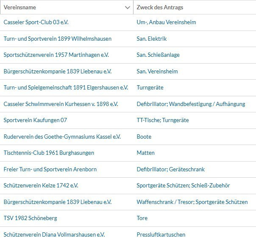Open the Casseler Sport-Club 03 e.V. entry
Image resolution: width=256 pixels, height=240 pixels.
tap(36, 22)
